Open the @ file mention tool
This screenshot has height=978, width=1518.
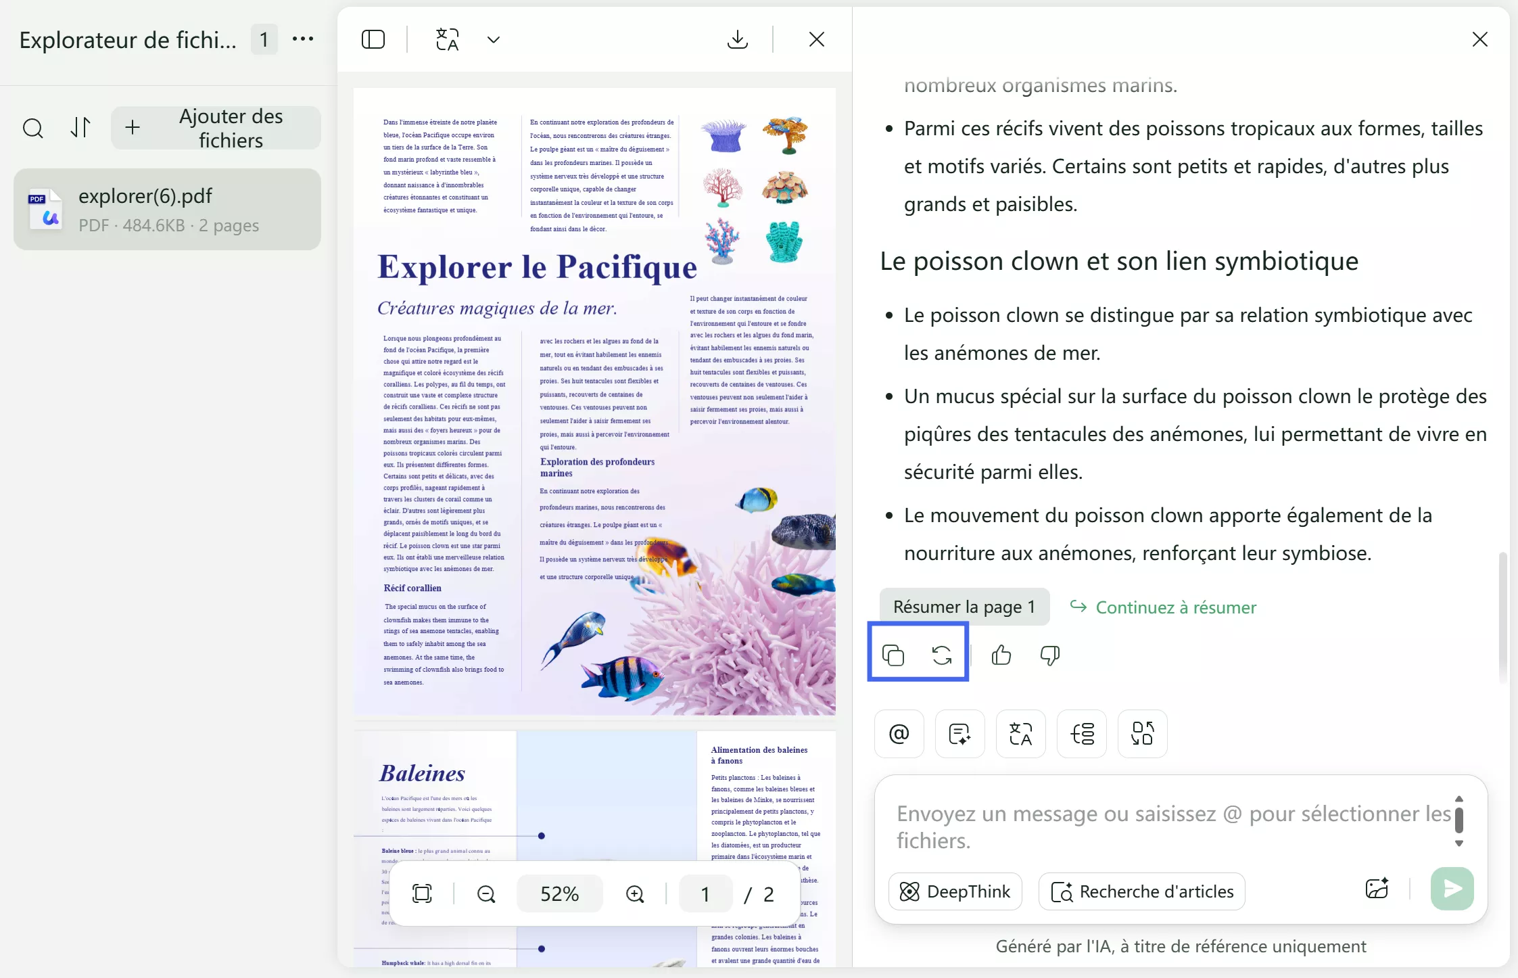(x=898, y=734)
